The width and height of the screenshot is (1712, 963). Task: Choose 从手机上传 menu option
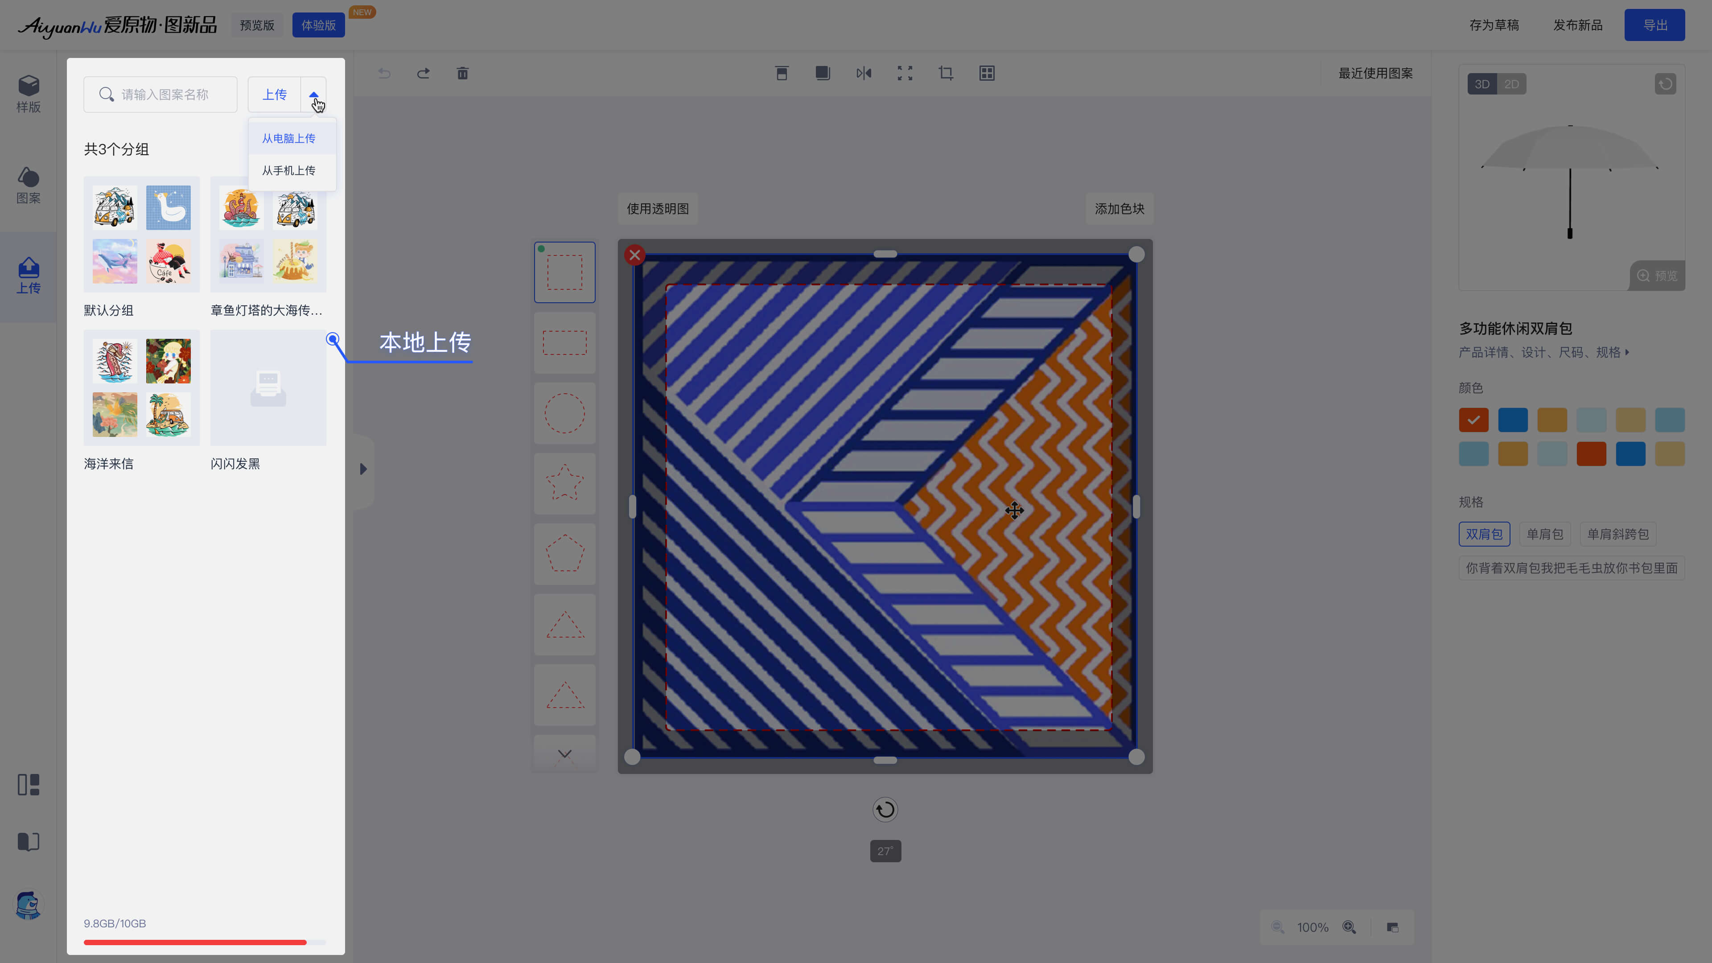click(288, 170)
